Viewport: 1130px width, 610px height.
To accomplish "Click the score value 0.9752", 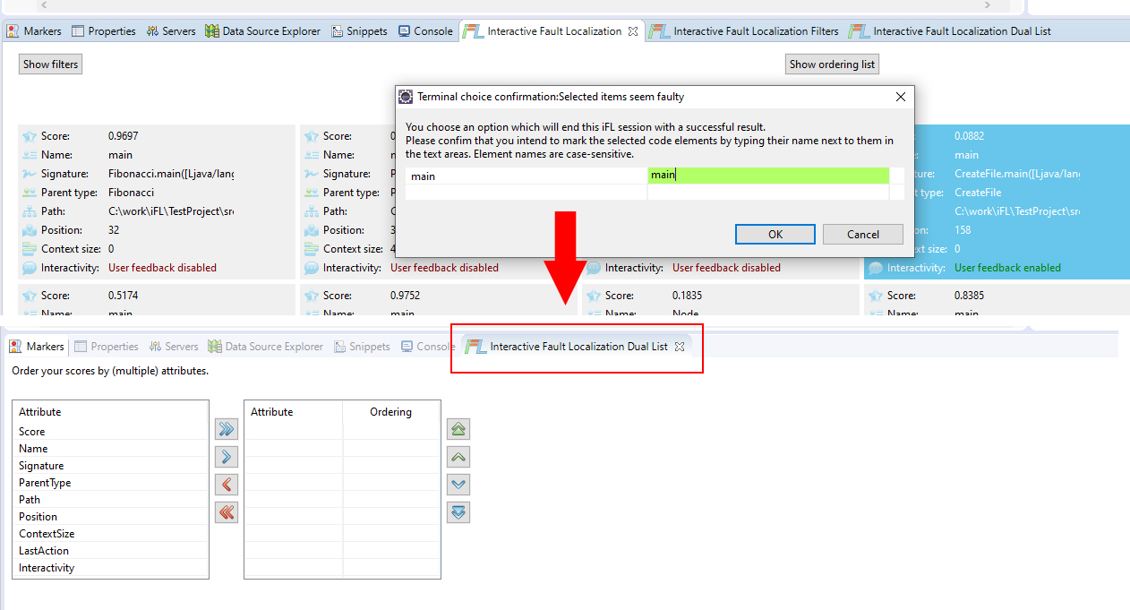I will [406, 296].
